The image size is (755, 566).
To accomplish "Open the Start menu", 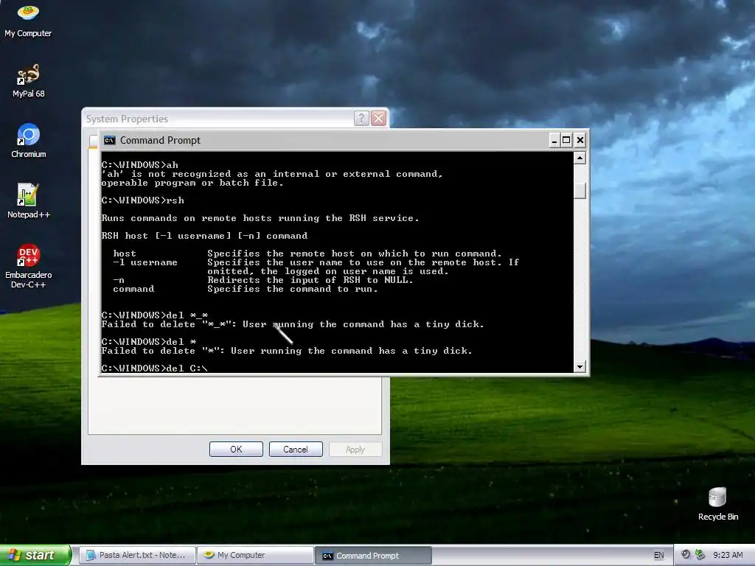I will coord(35,555).
